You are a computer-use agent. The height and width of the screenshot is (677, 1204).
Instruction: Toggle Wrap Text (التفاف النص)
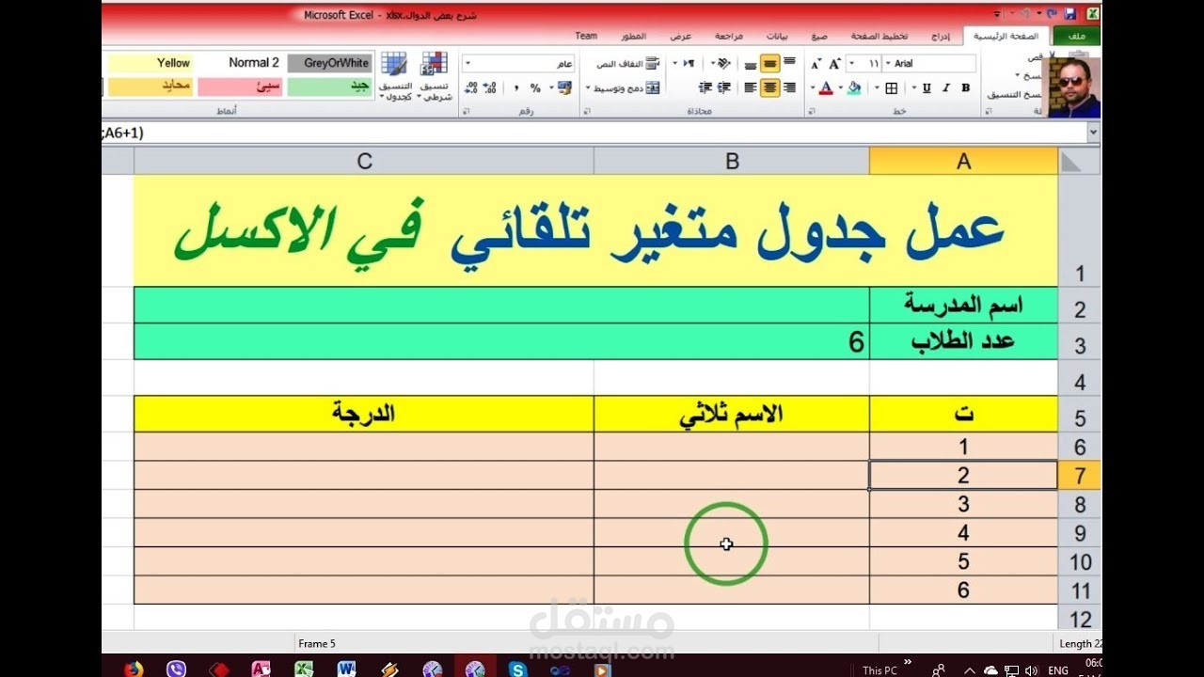coord(628,64)
